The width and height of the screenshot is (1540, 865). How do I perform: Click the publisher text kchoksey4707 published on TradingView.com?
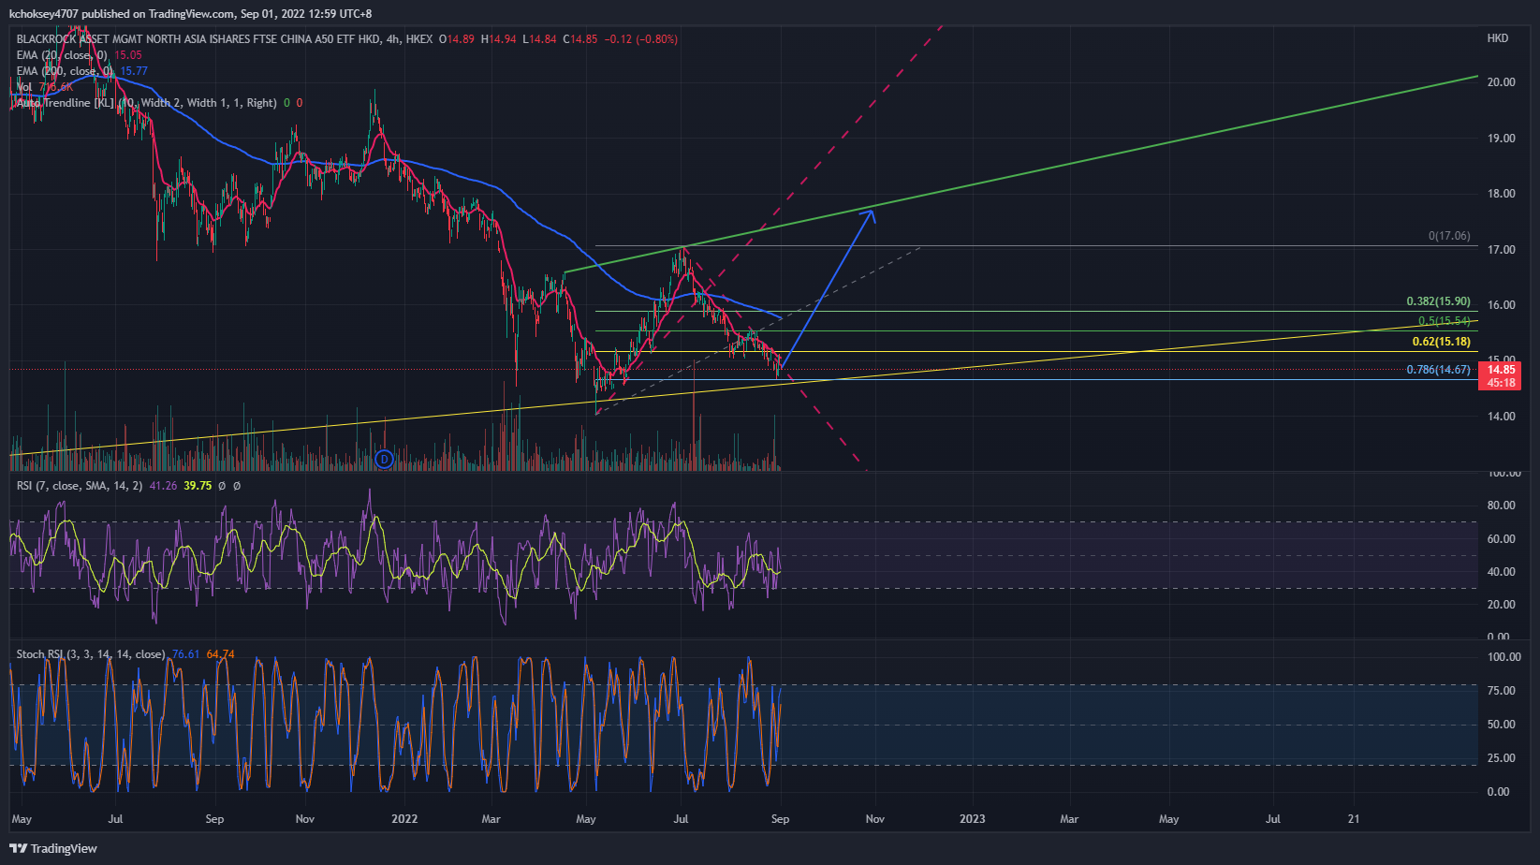coord(122,14)
